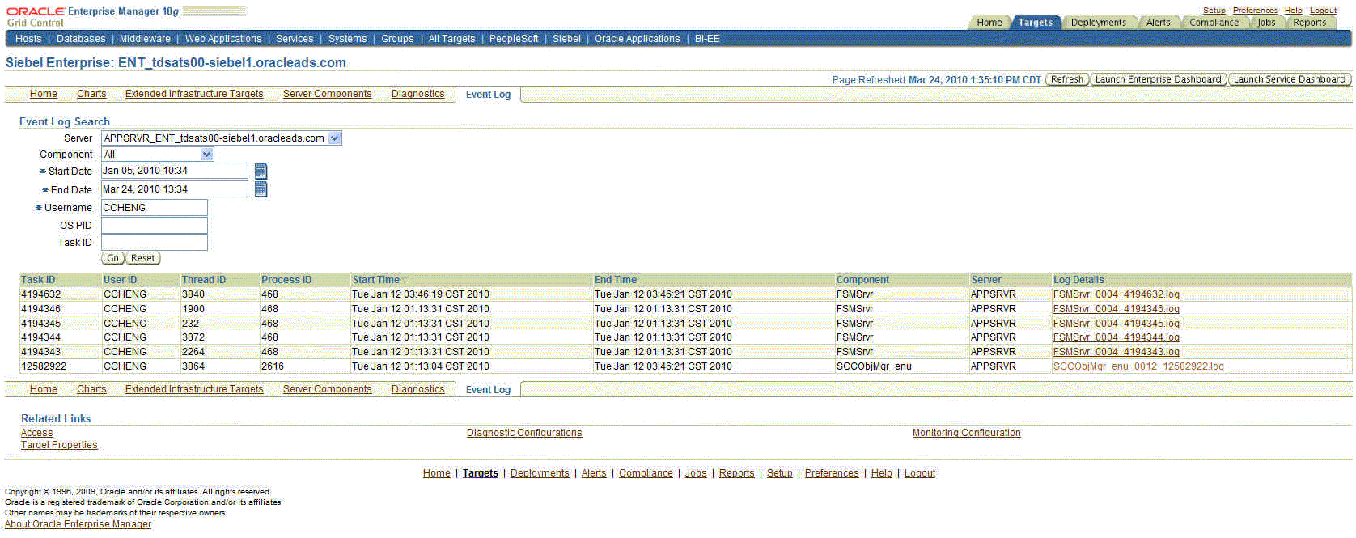This screenshot has width=1356, height=538.
Task: Expand the Component dropdown set to All
Action: [x=206, y=155]
